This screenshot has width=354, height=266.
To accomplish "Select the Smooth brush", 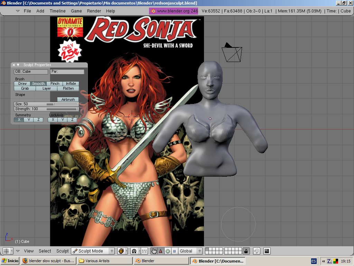I will (38, 84).
